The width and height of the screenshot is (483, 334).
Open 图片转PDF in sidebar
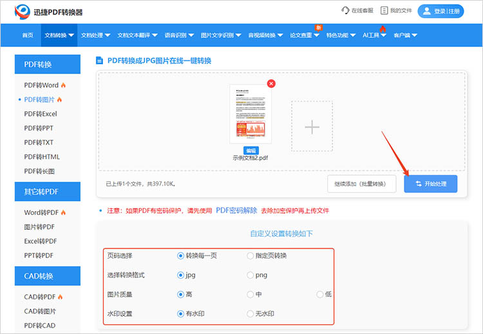39,227
